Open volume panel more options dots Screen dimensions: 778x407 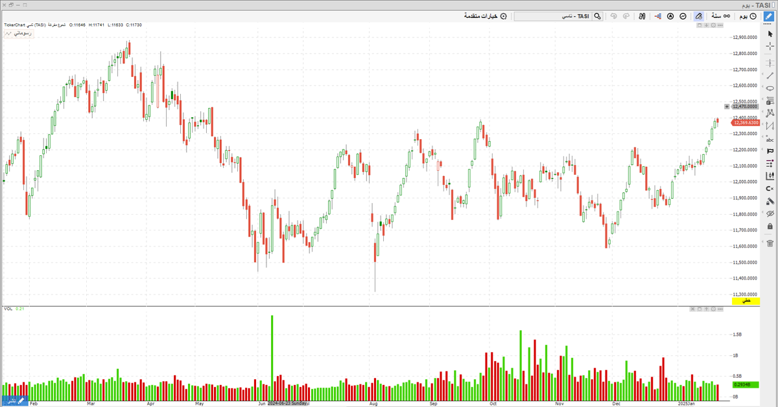[x=720, y=309]
